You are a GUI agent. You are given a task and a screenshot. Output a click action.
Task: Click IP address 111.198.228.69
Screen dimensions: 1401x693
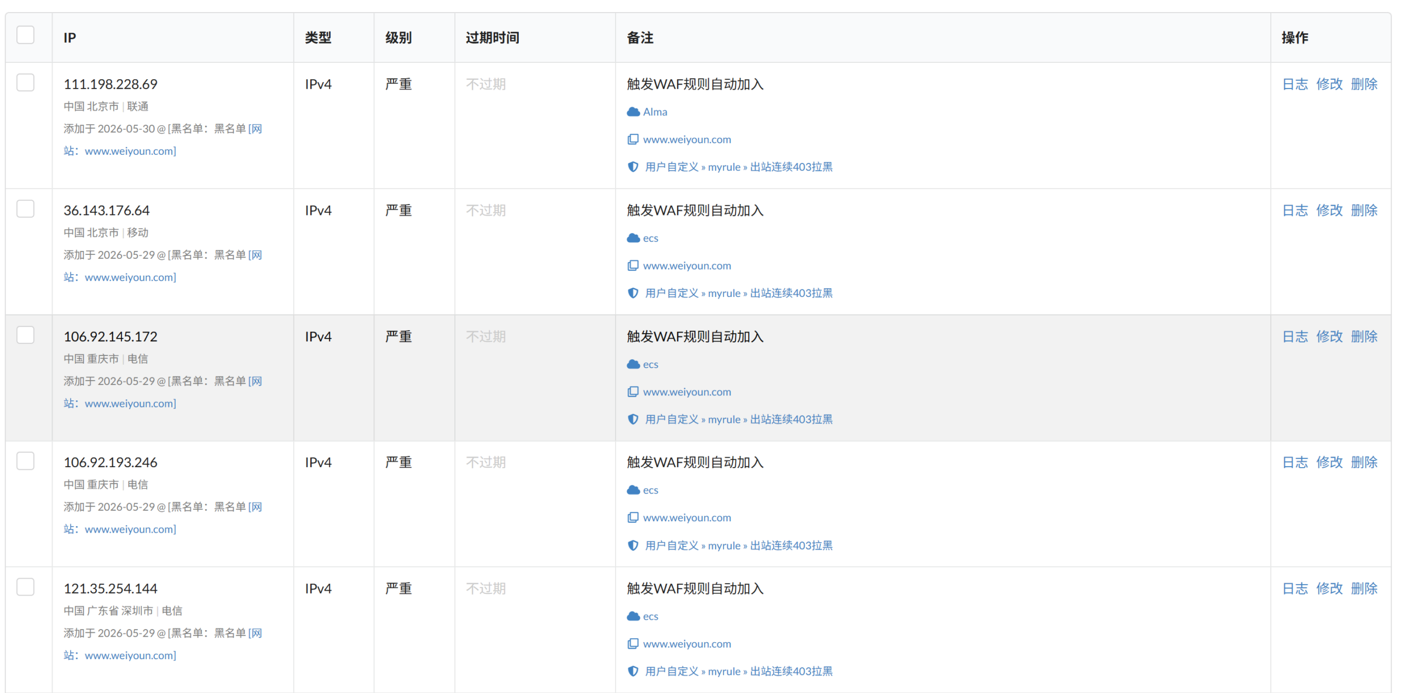[x=111, y=84]
